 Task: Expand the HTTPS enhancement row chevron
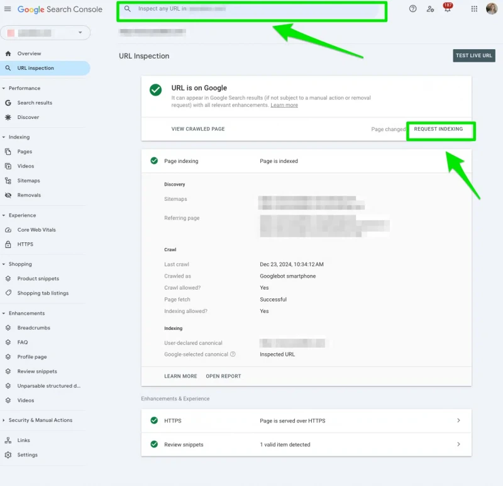(458, 421)
